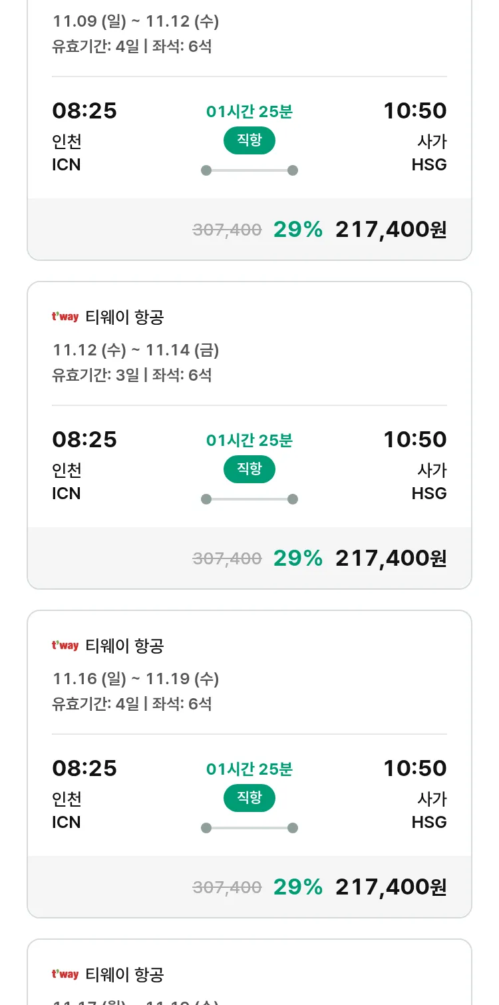The height and width of the screenshot is (1005, 499).
Task: Click the 29% discount on the 11.12–11.14 flight
Action: (297, 558)
